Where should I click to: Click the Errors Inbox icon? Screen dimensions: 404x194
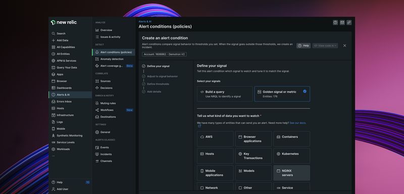tap(54, 101)
